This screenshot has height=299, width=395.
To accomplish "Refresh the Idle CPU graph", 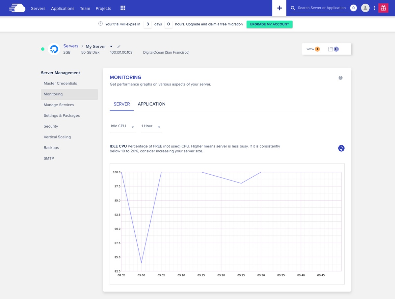I will click(341, 148).
